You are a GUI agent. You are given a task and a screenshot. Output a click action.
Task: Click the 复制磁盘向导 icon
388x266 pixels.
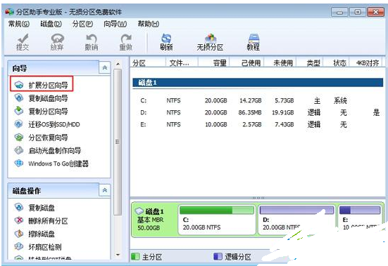pyautogui.click(x=19, y=98)
